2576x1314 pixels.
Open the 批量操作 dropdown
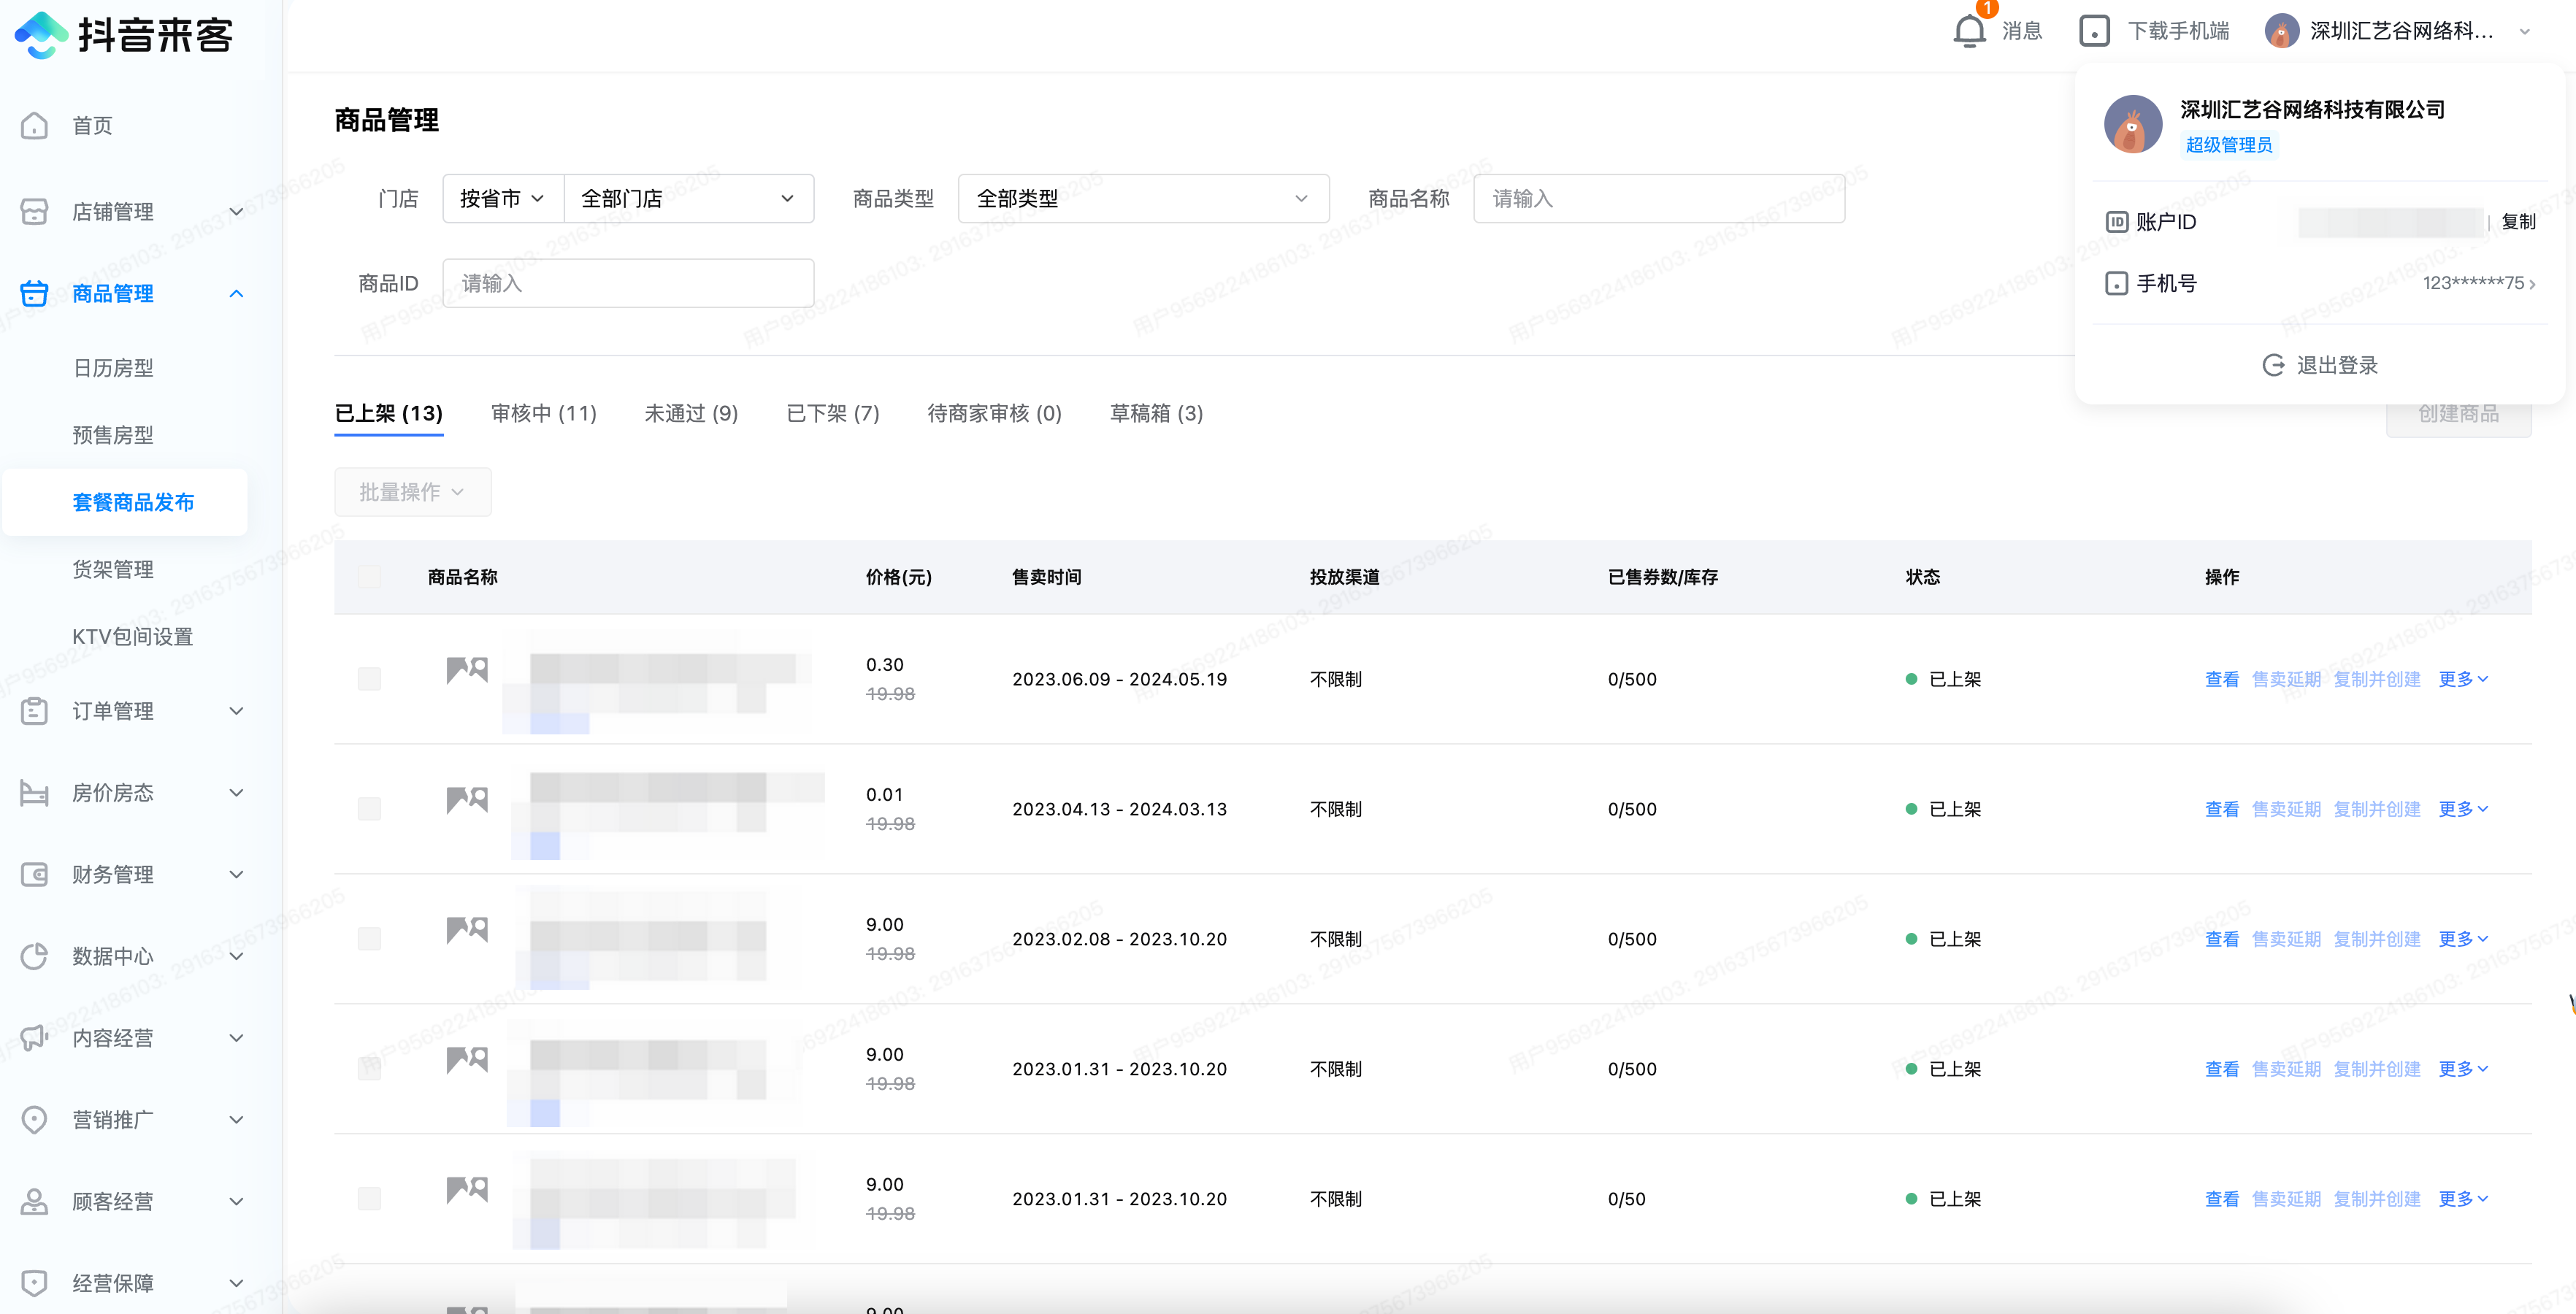(412, 492)
